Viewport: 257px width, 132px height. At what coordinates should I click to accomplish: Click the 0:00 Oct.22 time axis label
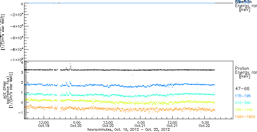click(x=204, y=124)
